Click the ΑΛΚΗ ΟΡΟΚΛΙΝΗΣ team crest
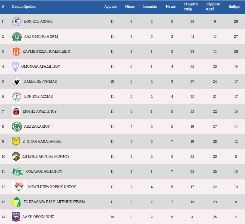Viewport: 245px width, 224px height. (x=16, y=217)
